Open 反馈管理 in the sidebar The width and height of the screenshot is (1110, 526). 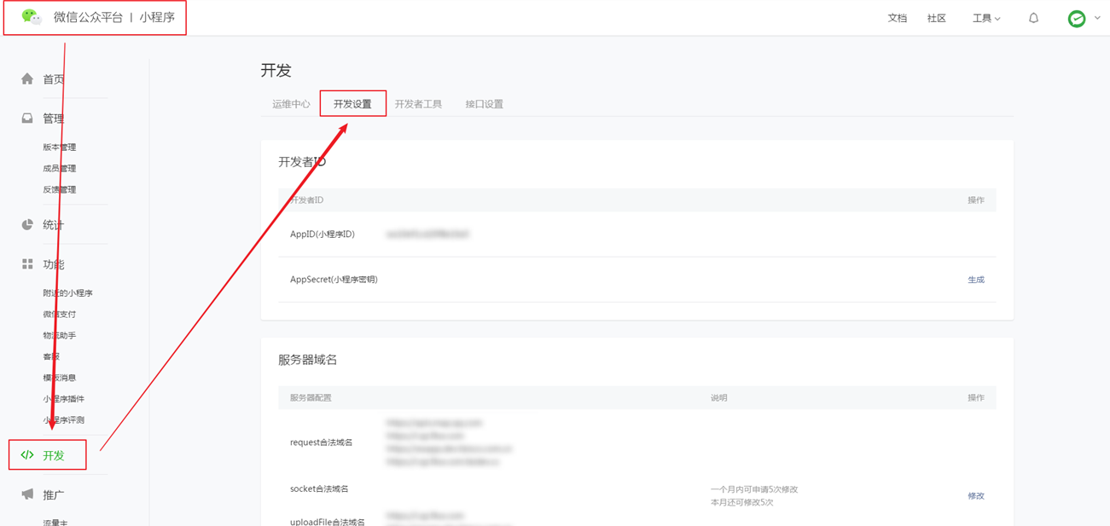[x=60, y=189]
